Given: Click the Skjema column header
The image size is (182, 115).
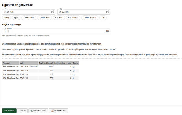Looking at the screenshot, I should tap(76, 63).
